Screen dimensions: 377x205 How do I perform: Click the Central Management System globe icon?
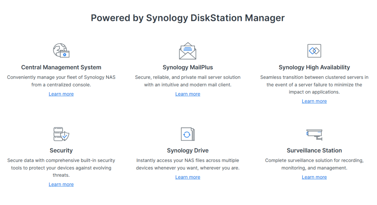point(61,50)
